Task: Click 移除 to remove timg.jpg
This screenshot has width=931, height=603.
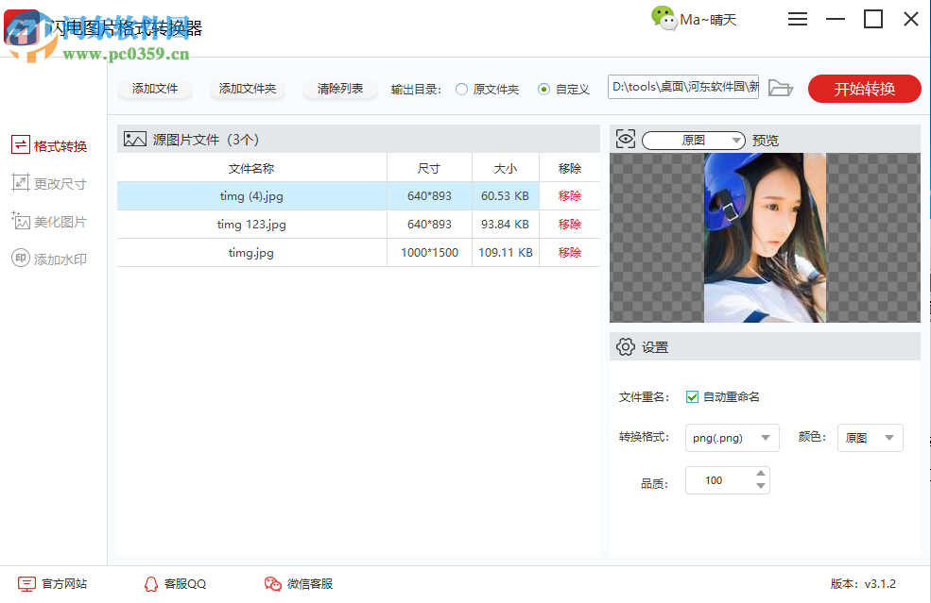Action: click(x=568, y=252)
